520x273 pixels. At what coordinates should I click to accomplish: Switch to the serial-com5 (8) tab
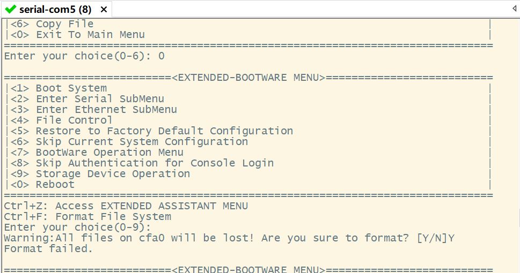pos(55,10)
